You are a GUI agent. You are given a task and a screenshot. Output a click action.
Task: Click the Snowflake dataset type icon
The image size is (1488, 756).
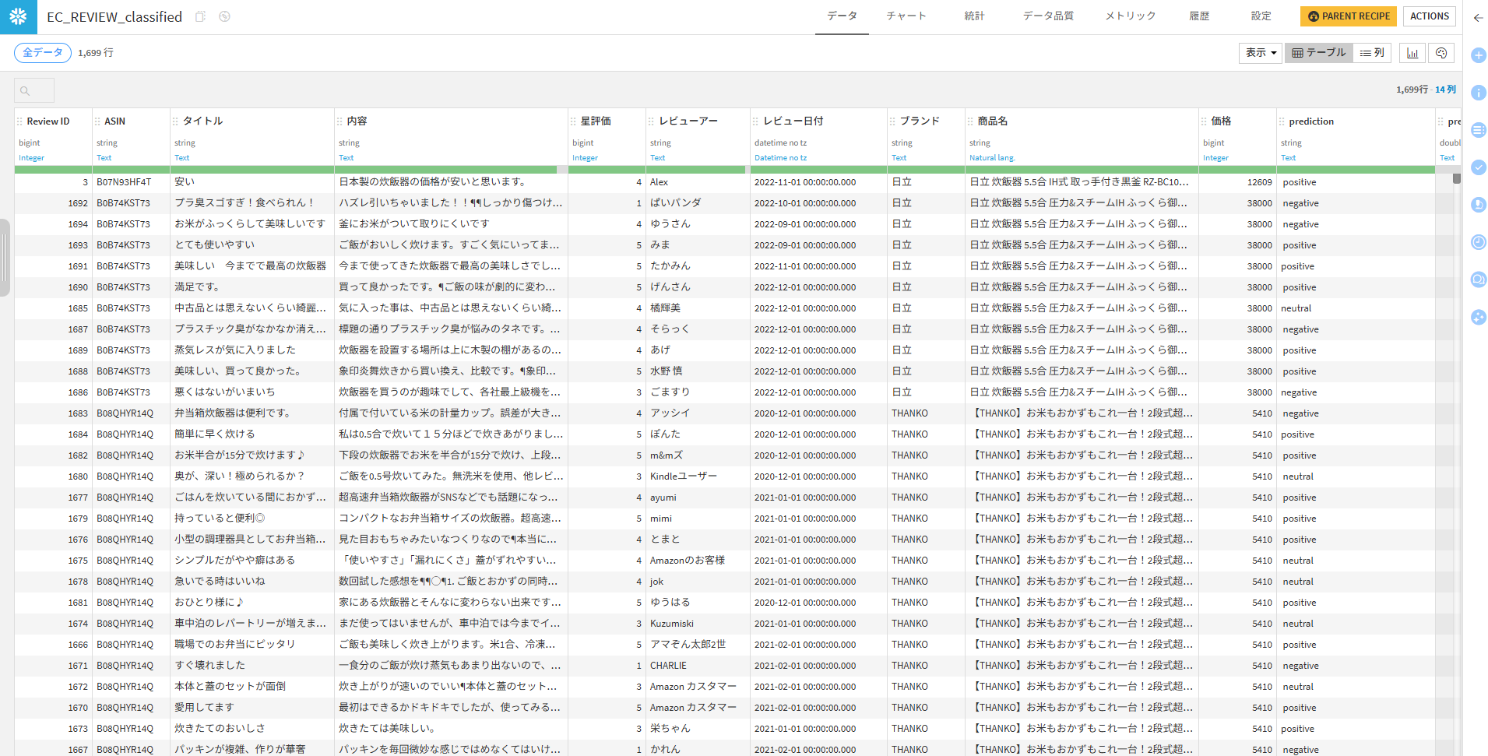[x=18, y=16]
